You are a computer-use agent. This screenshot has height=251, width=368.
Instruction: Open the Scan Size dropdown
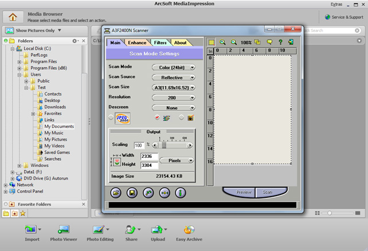[x=174, y=87]
